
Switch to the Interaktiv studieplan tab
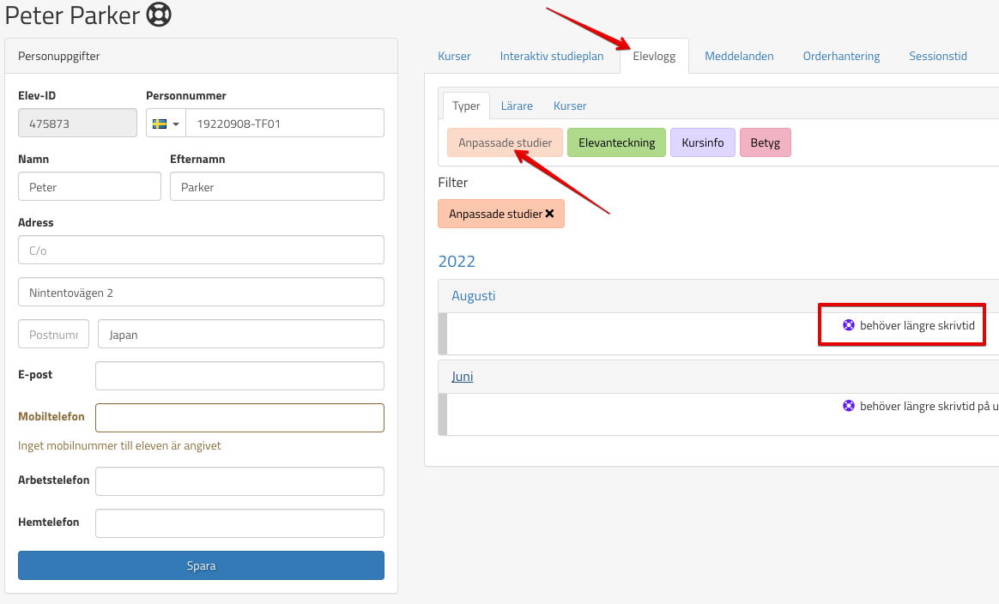click(x=552, y=57)
